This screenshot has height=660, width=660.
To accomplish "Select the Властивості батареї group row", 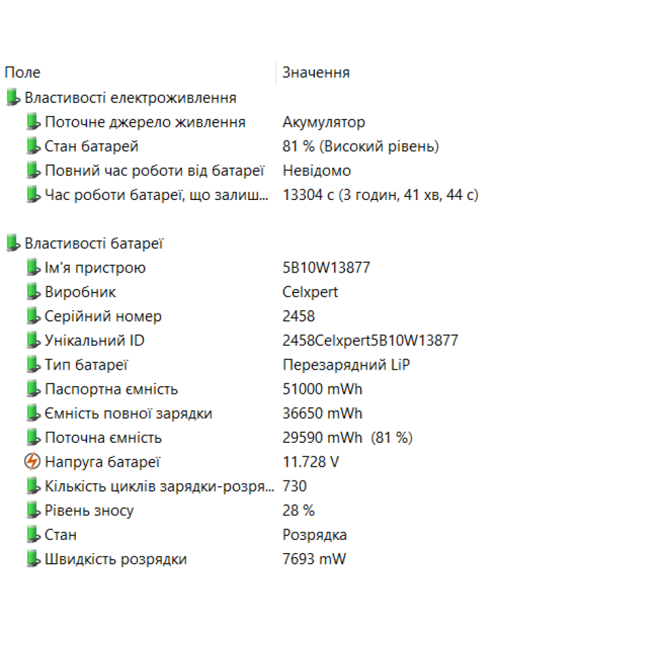I will tap(94, 244).
